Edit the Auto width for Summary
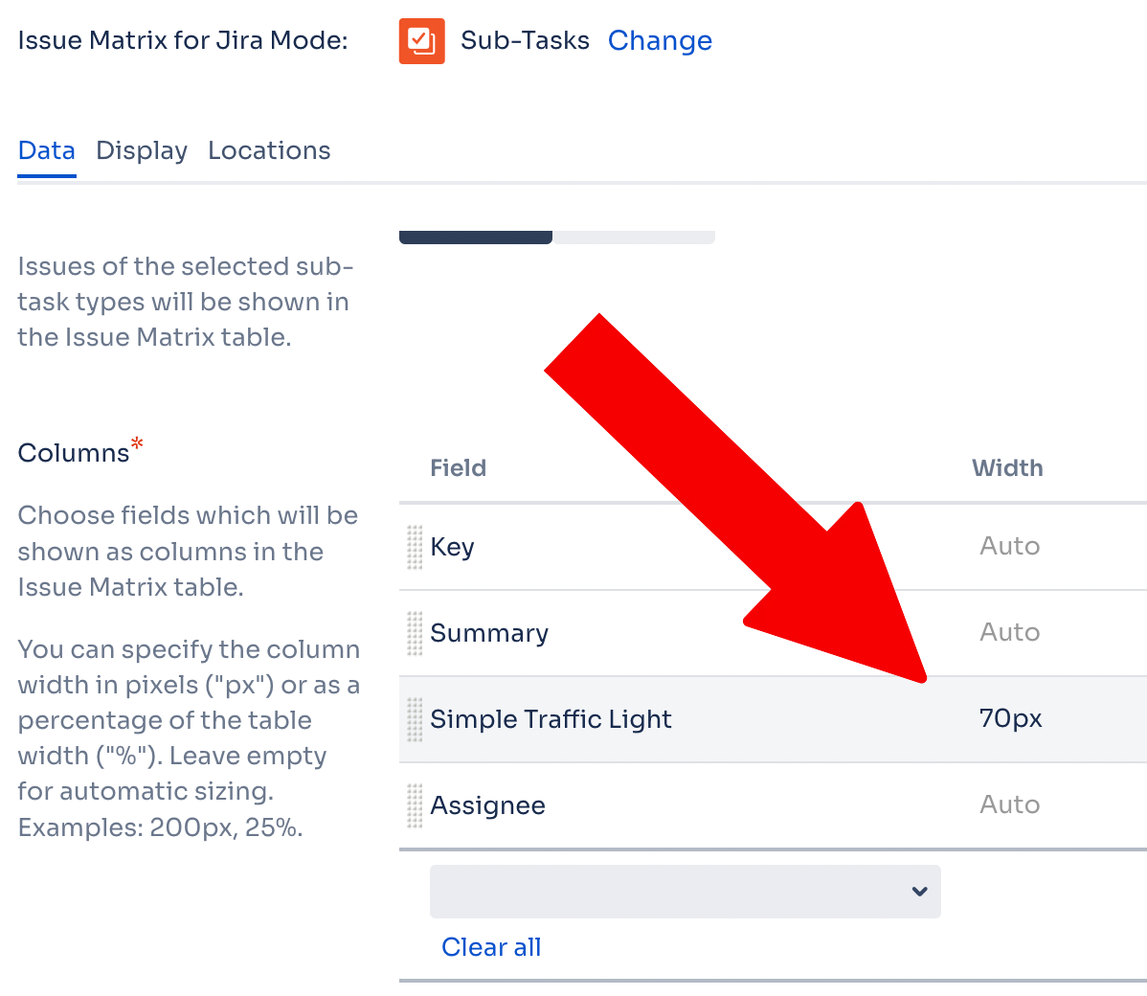The width and height of the screenshot is (1147, 996). click(x=1009, y=633)
